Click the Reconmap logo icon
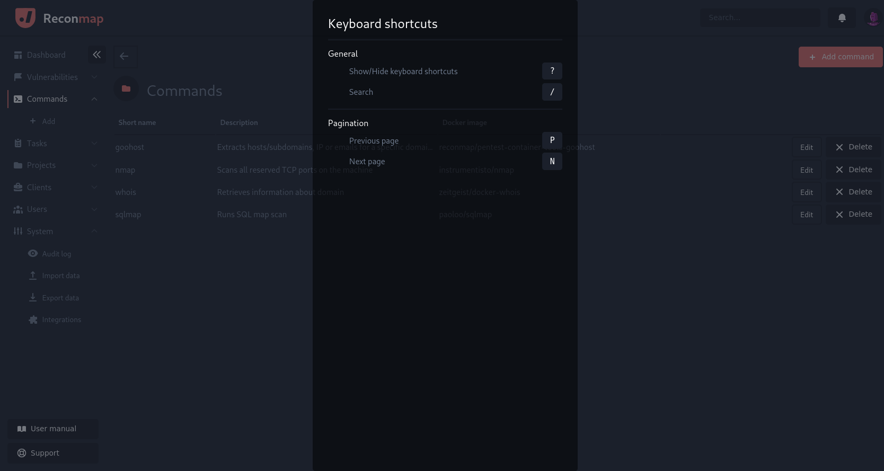 point(25,17)
